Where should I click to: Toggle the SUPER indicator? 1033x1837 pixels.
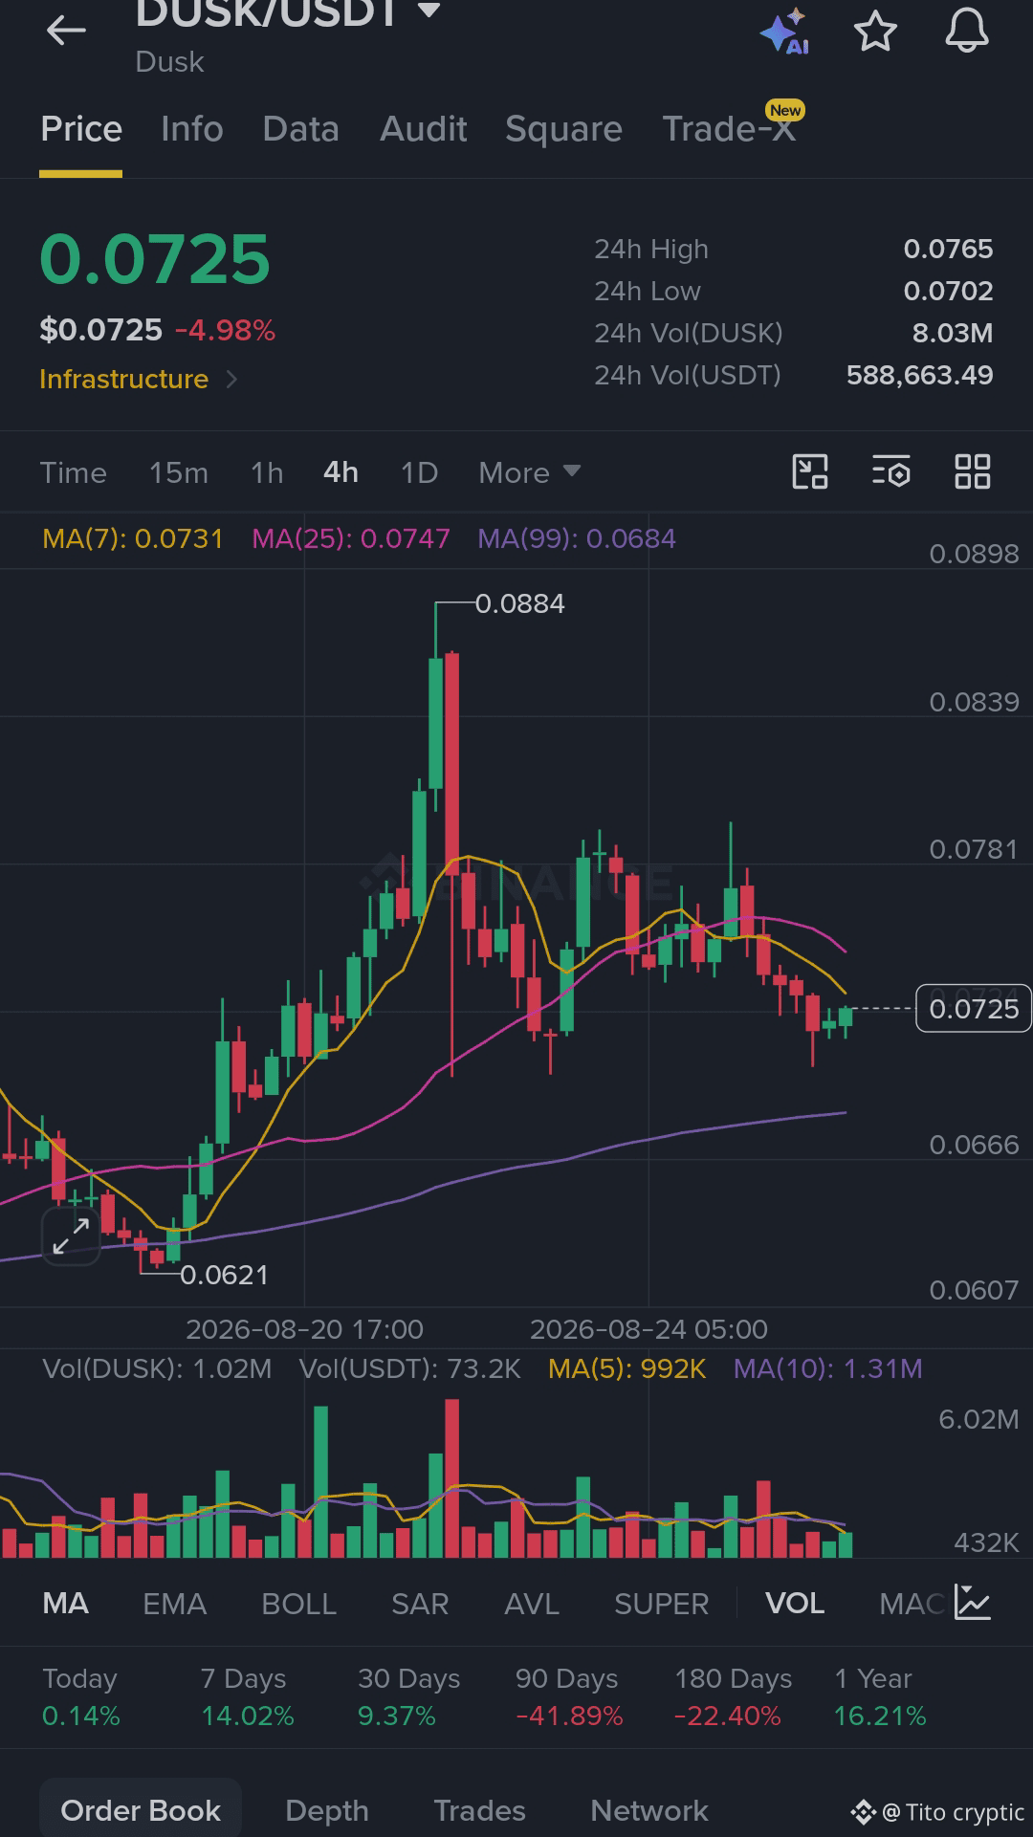tap(661, 1604)
